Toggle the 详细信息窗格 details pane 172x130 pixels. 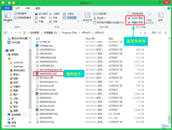click(22, 18)
